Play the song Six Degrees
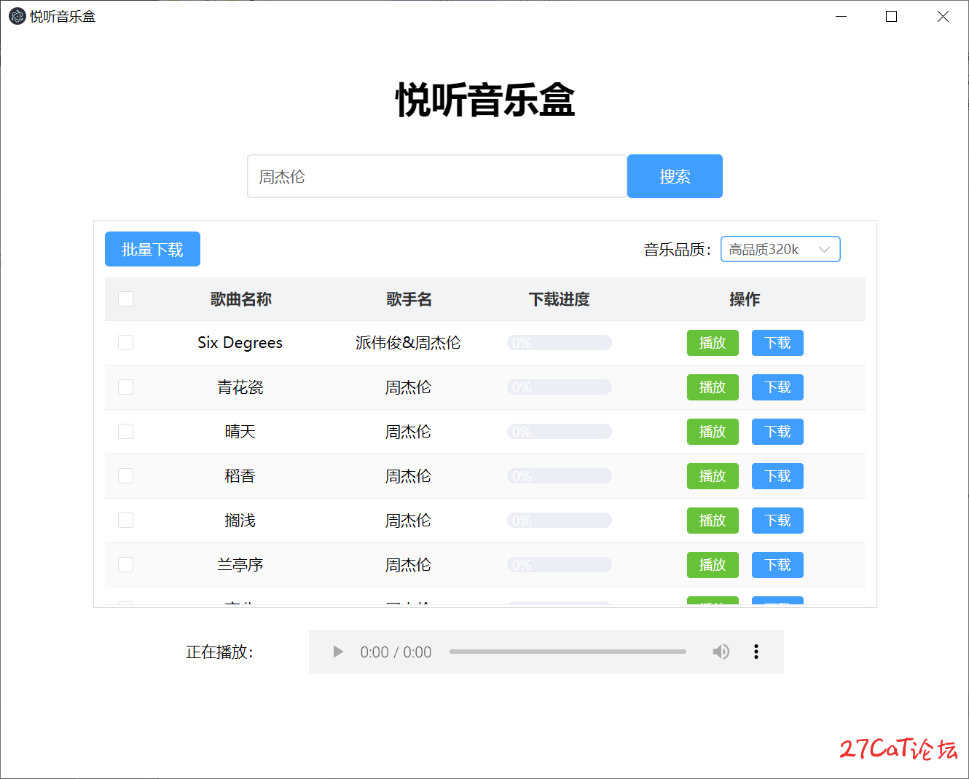Image resolution: width=969 pixels, height=779 pixels. point(713,343)
